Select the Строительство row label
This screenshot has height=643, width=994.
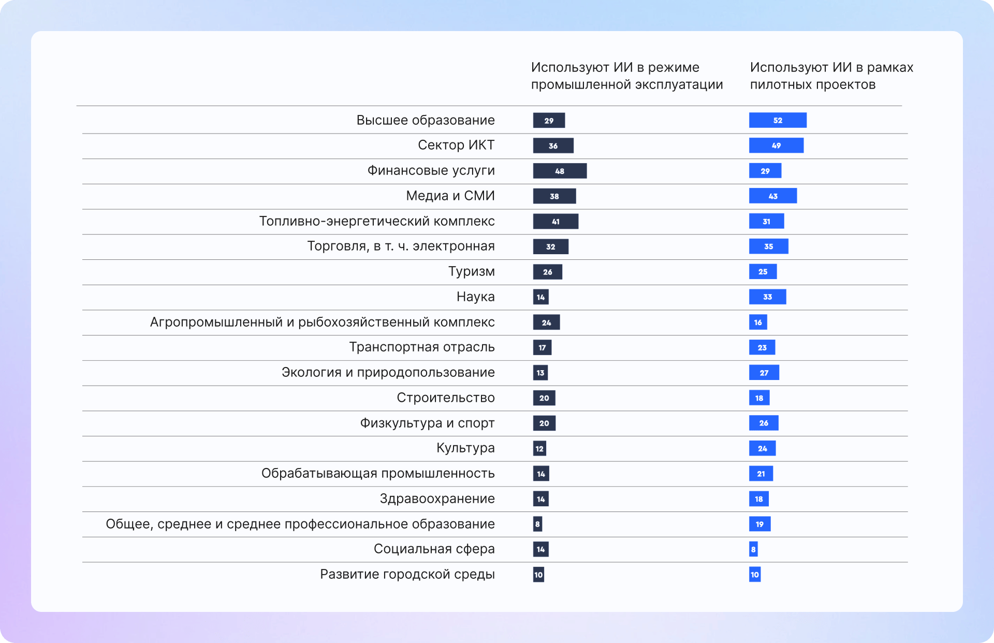(x=445, y=398)
